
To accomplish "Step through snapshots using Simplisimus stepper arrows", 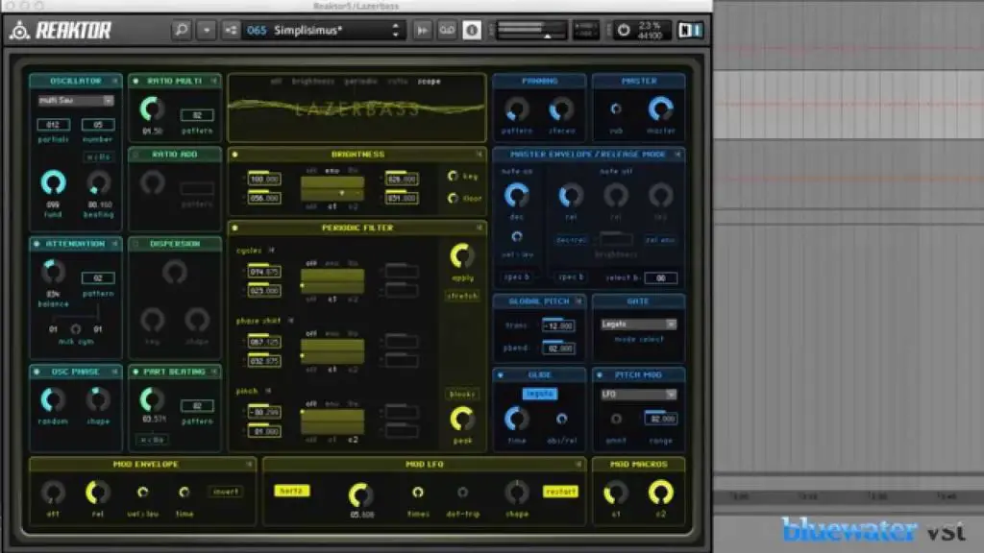I will (x=395, y=30).
